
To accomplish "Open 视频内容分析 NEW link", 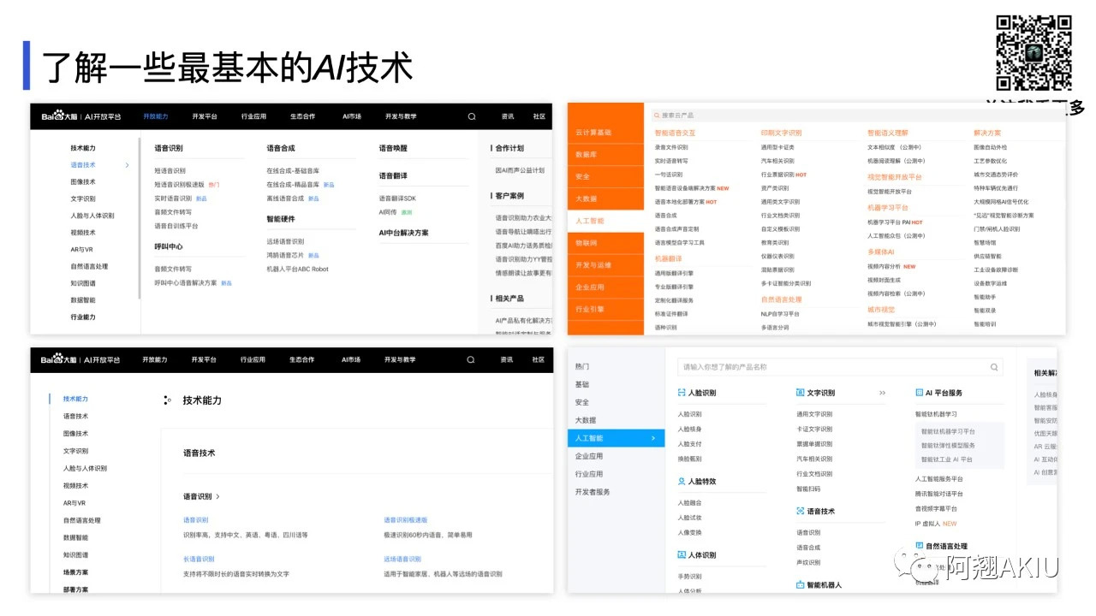I will point(891,267).
